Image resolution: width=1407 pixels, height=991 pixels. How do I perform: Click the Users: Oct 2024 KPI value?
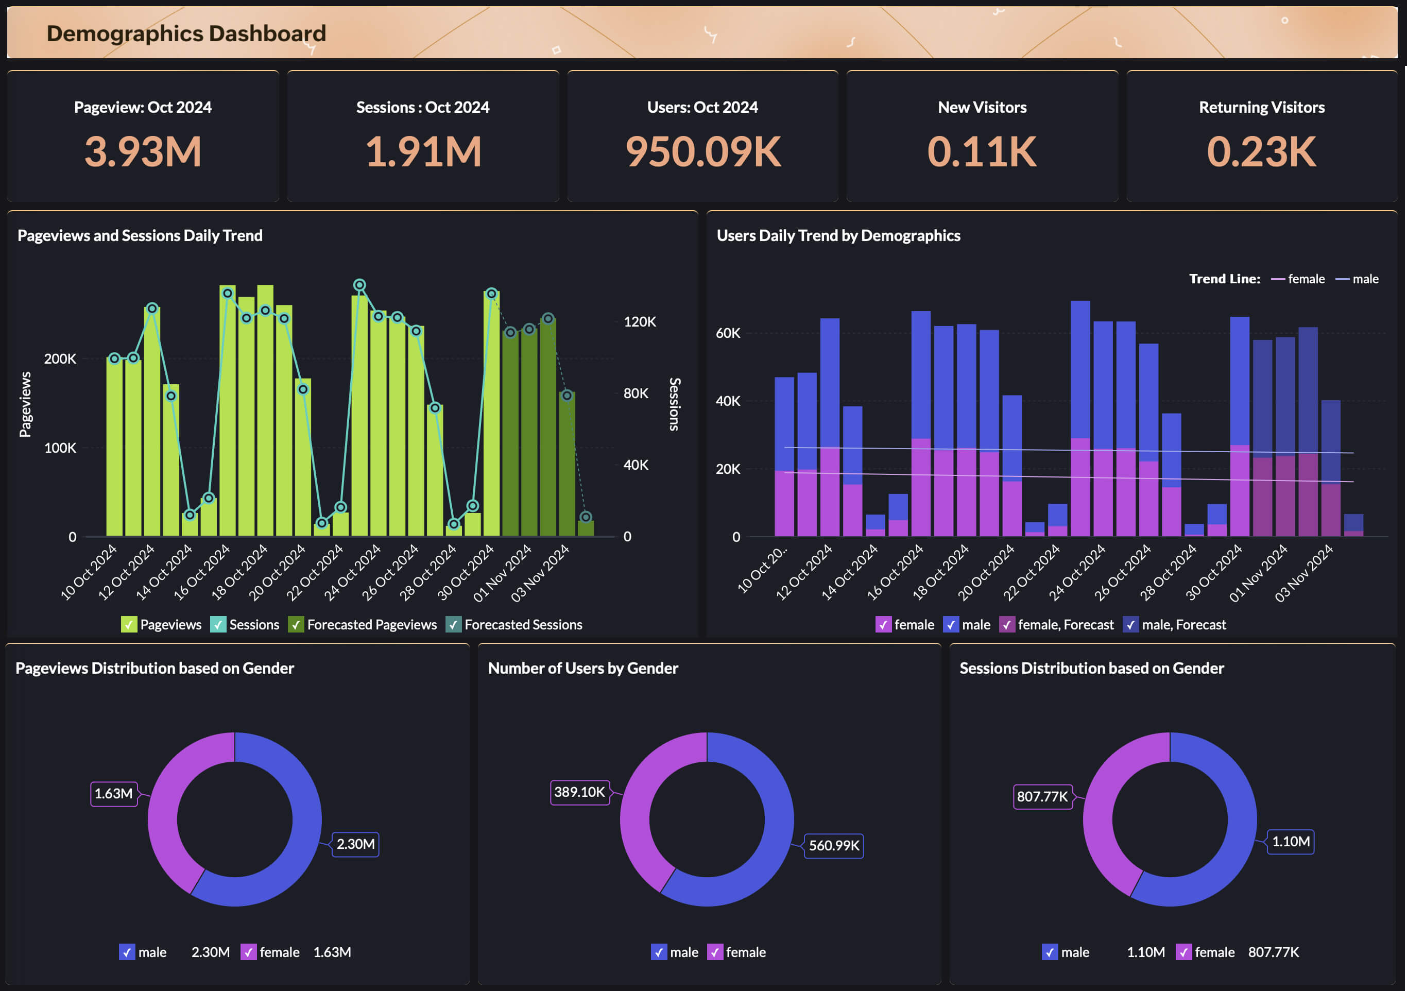[x=703, y=151]
